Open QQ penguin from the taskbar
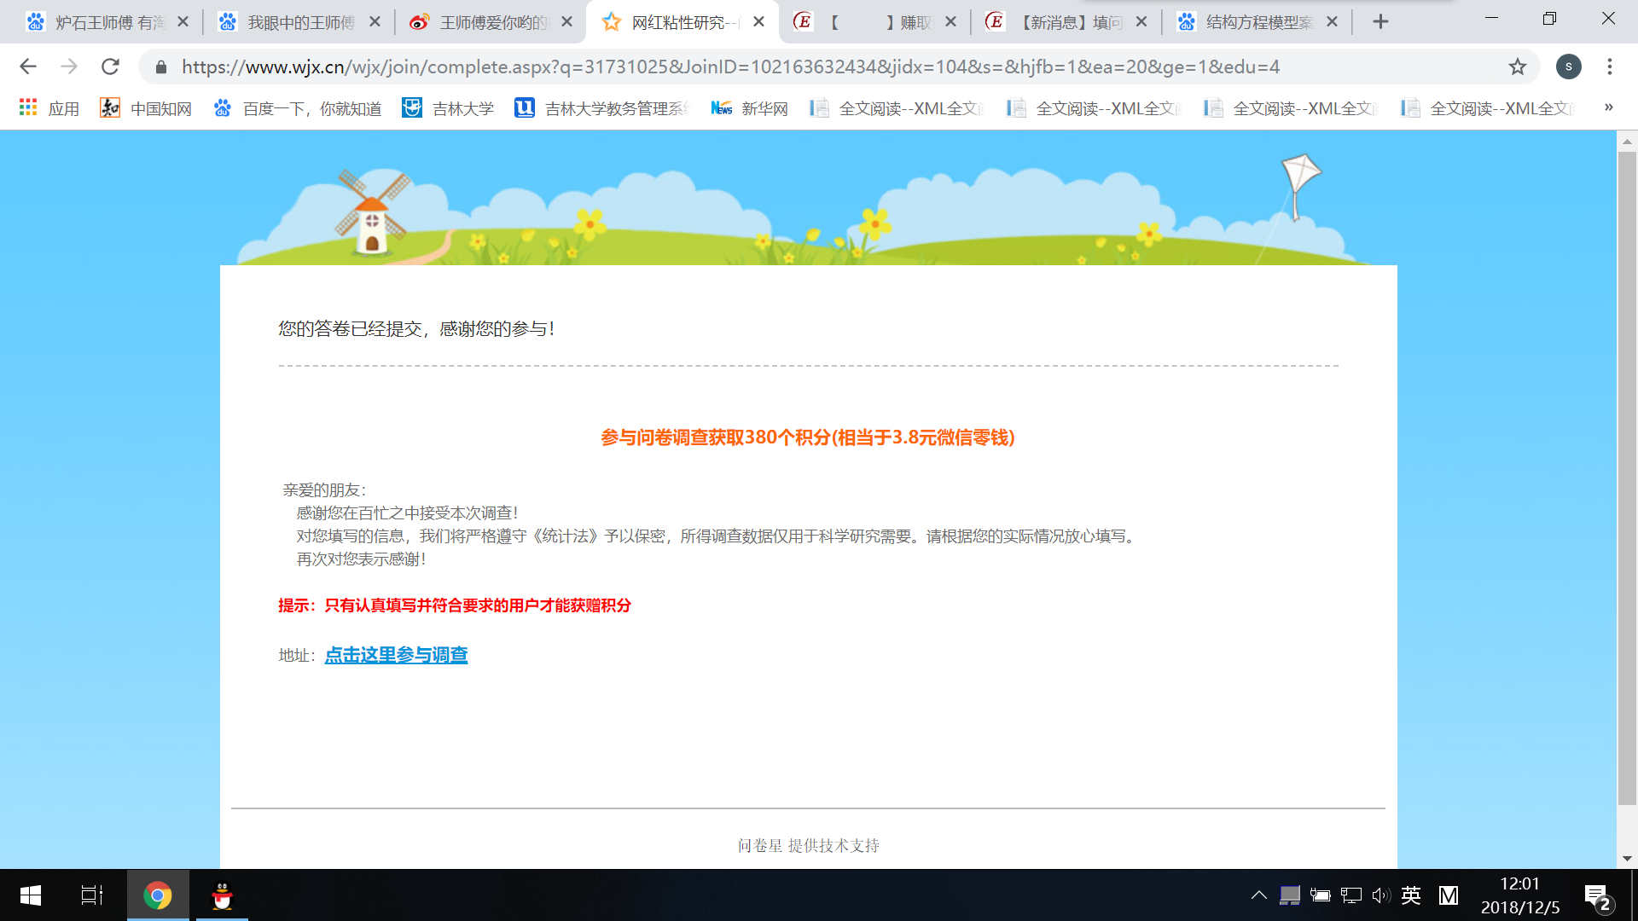Viewport: 1638px width, 921px height. pos(222,895)
